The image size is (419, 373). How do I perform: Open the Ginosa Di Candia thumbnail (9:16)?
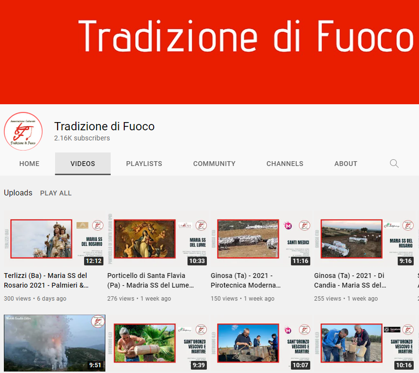pos(365,239)
